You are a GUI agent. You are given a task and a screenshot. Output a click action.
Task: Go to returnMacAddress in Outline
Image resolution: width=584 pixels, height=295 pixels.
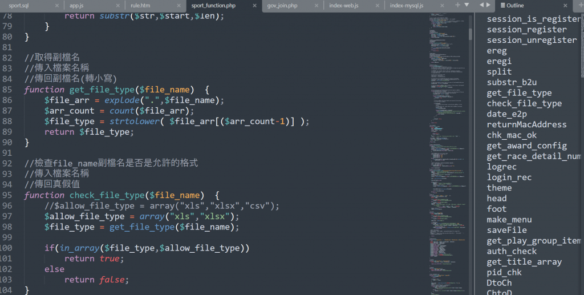pyautogui.click(x=526, y=124)
